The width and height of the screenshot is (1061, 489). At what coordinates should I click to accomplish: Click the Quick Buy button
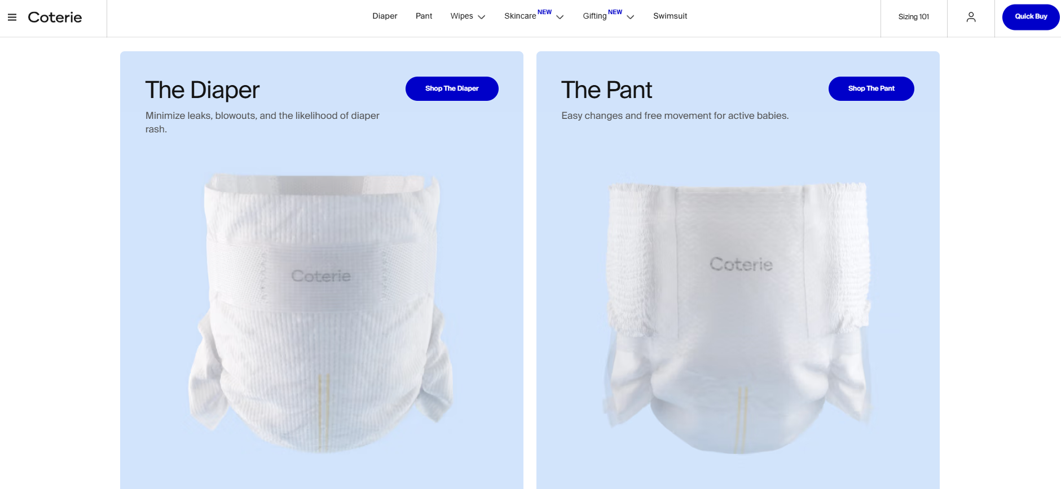tap(1031, 17)
